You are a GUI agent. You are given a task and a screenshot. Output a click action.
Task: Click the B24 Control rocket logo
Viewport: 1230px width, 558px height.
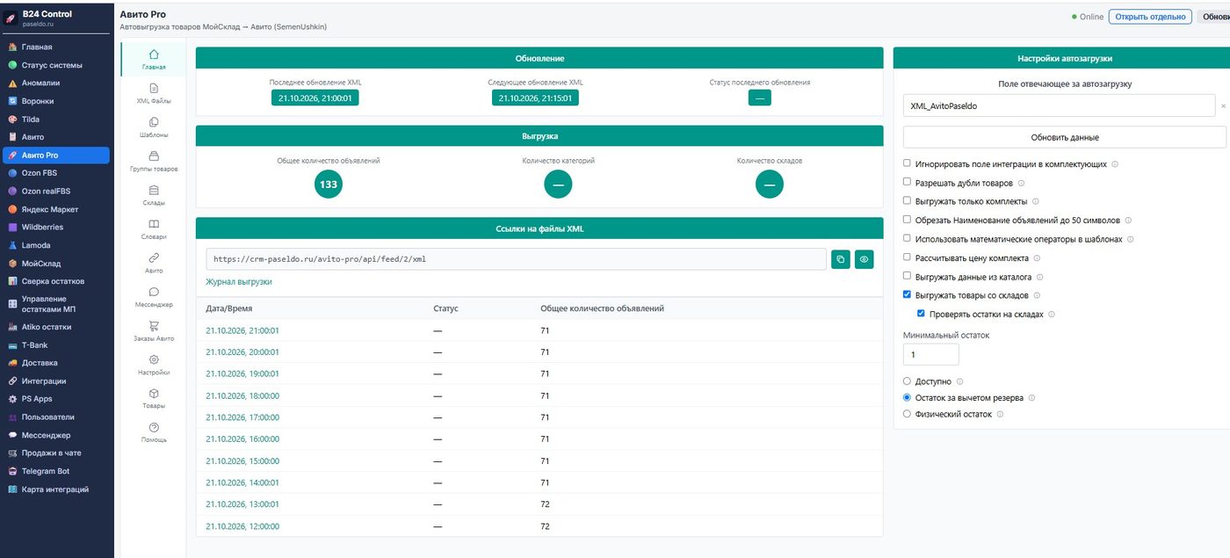[x=11, y=18]
